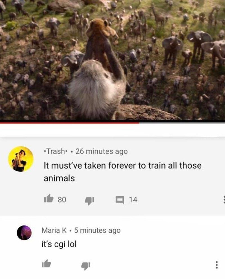Dislike Trash's comment about training animals

point(89,200)
